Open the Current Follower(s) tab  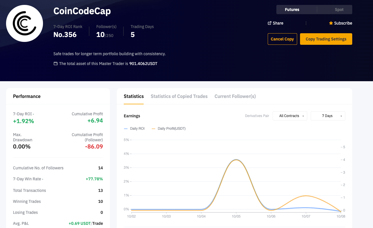click(x=235, y=97)
